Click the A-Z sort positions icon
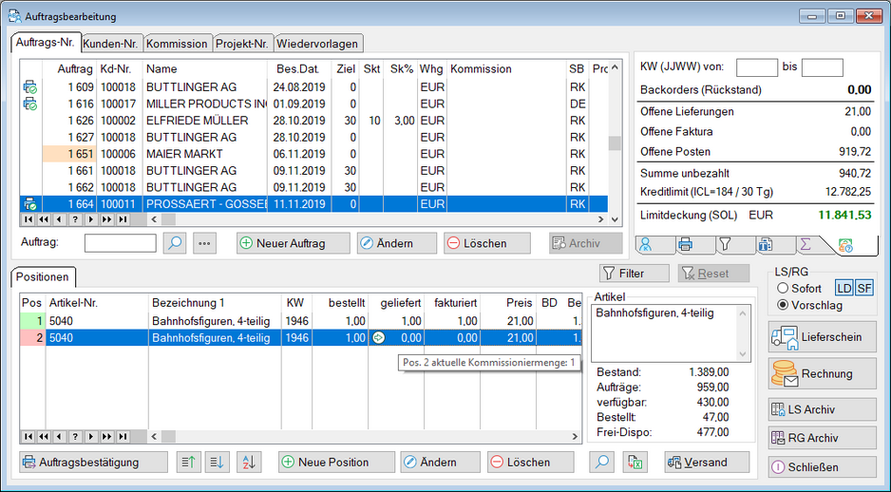This screenshot has height=492, width=891. (249, 463)
